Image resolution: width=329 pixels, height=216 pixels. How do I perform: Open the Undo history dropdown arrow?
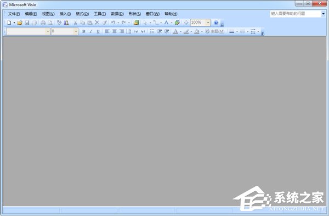click(118, 23)
